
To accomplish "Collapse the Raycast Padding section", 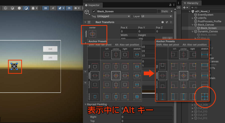I will tap(86, 104).
